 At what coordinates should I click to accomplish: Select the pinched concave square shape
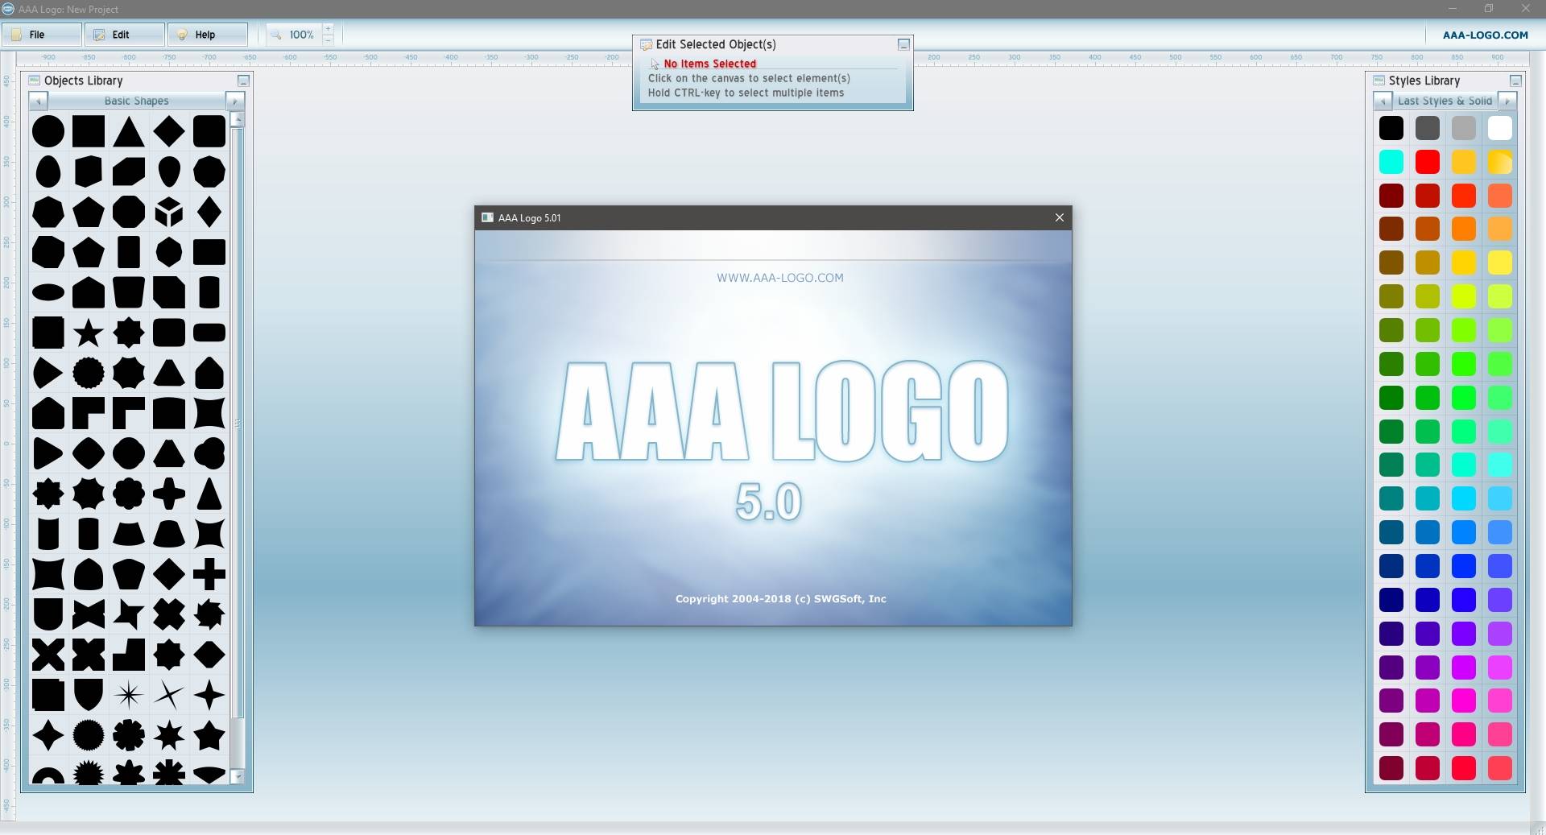tap(209, 413)
